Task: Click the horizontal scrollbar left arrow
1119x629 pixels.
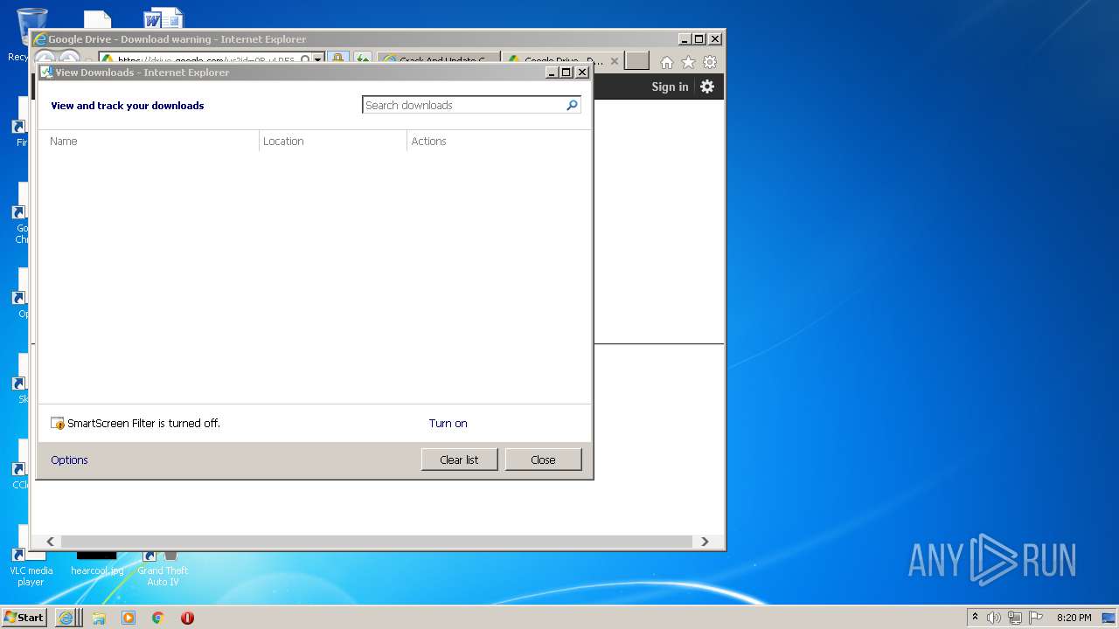Action: (50, 542)
